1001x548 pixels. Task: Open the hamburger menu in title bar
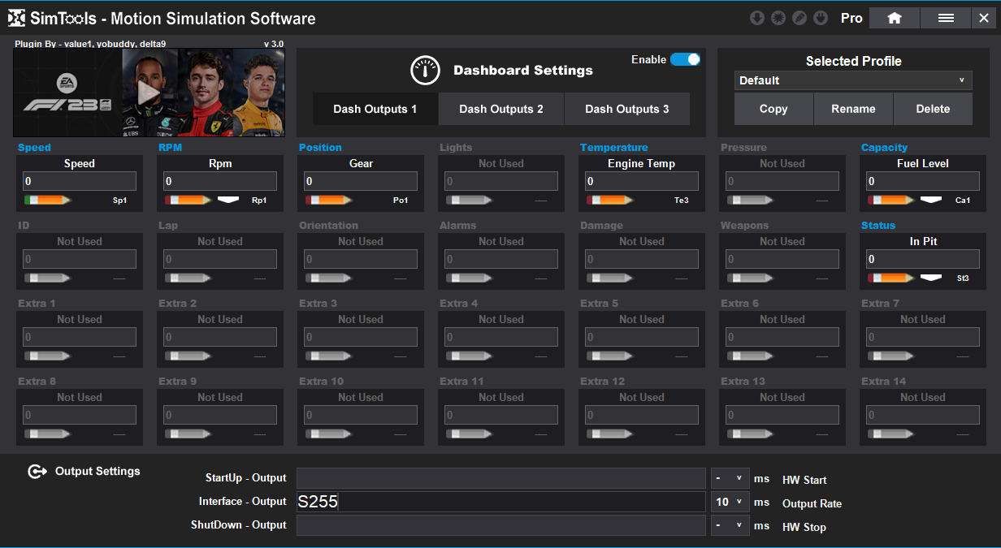[x=946, y=18]
